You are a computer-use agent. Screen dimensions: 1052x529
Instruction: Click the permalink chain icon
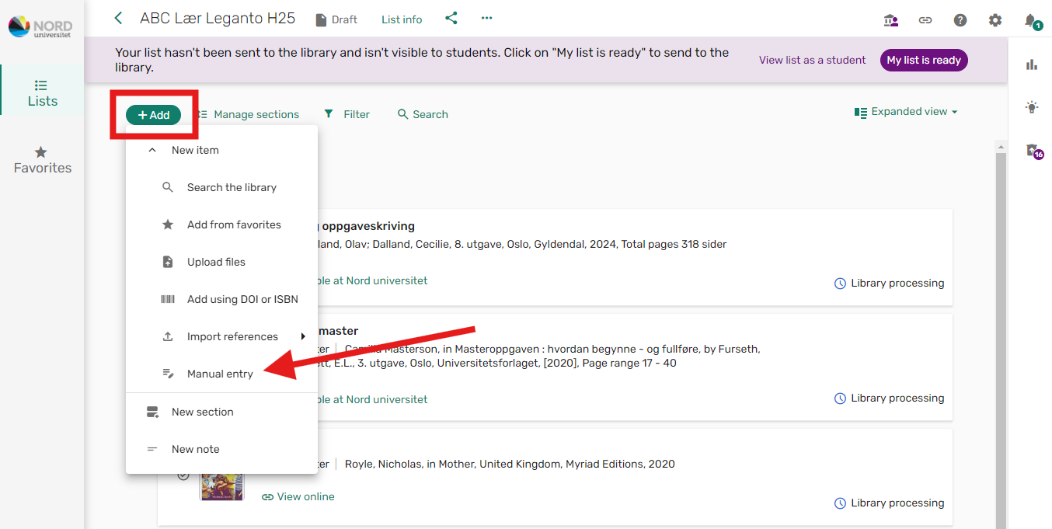925,20
